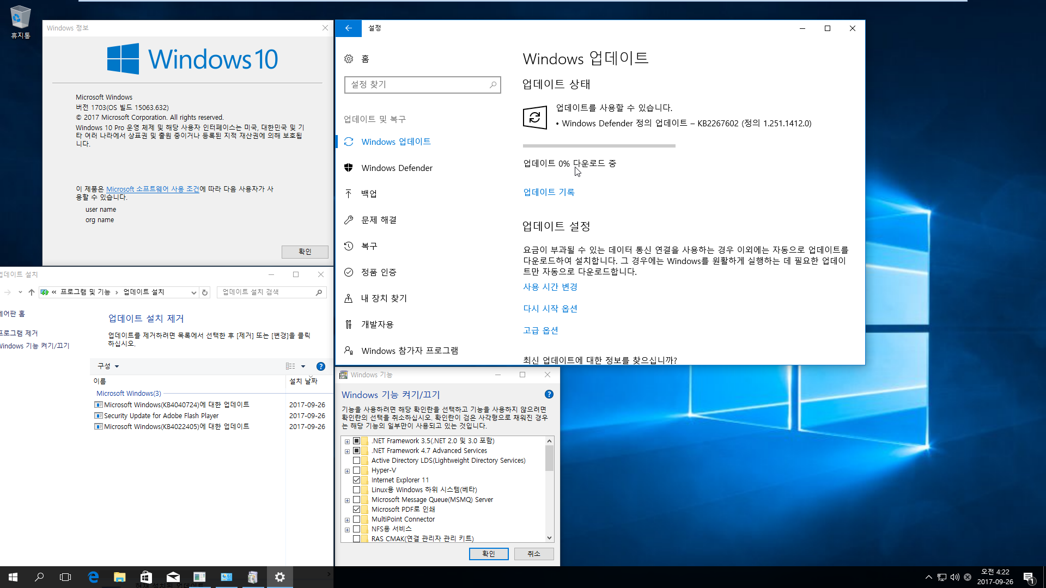The width and height of the screenshot is (1046, 588).
Task: Expand NFS용 서비스 tree node
Action: [347, 530]
